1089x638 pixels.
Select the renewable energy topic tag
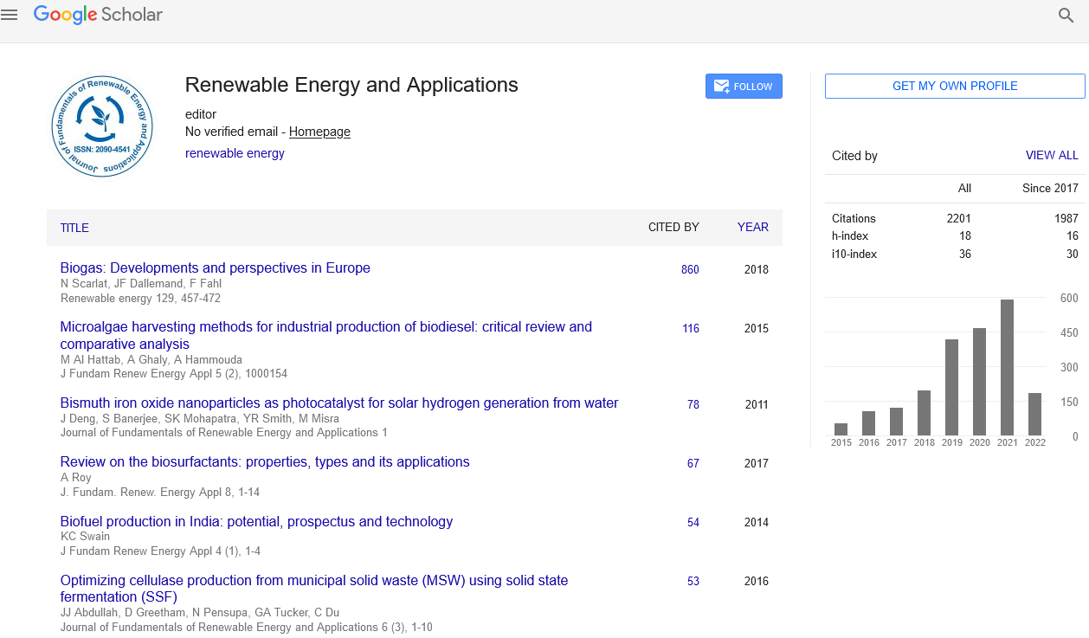coord(235,153)
